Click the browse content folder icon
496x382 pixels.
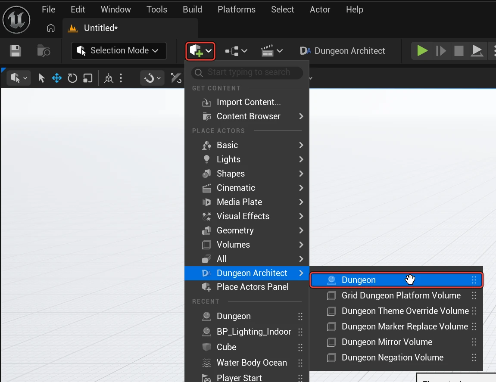point(44,50)
